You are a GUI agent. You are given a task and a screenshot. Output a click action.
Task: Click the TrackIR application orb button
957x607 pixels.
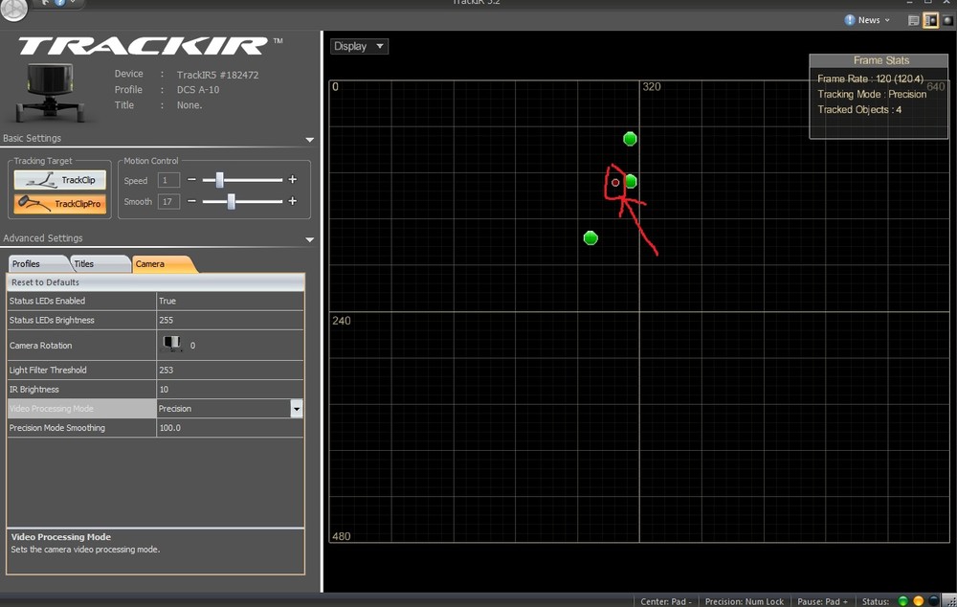(x=13, y=9)
